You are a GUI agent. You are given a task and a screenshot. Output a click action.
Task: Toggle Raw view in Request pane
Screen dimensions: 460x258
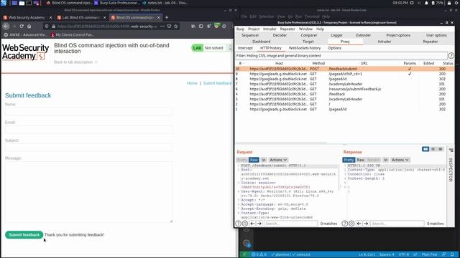(x=254, y=160)
